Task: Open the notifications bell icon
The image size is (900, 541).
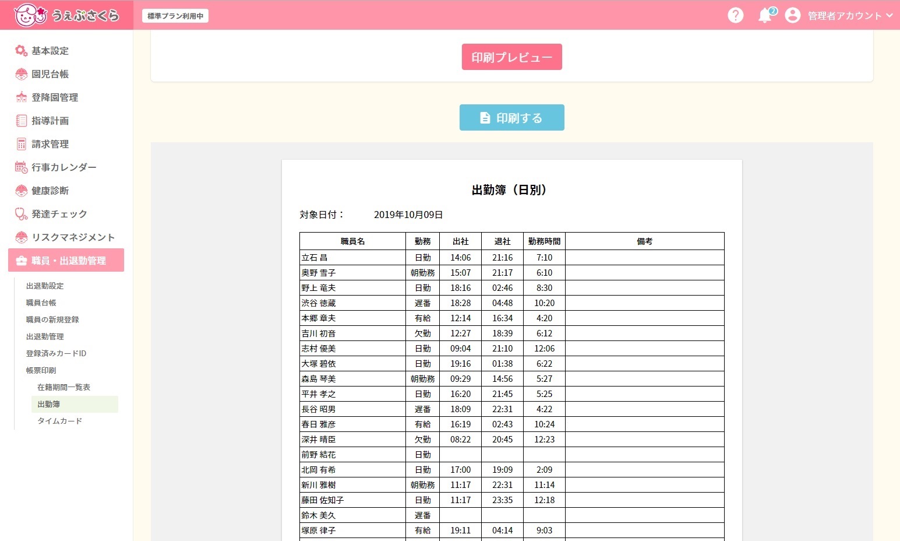Action: coord(765,16)
